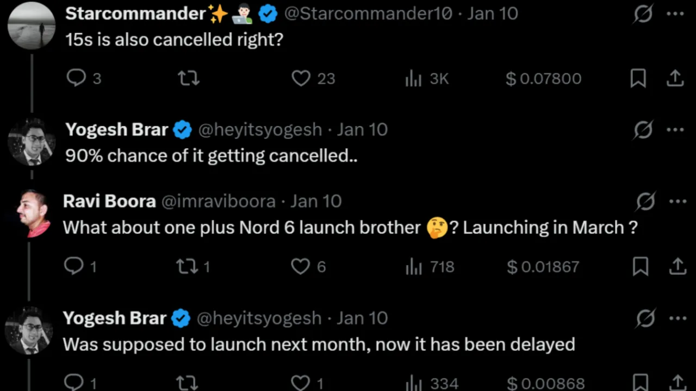Viewport: 696px width, 391px height.
Task: Open @Starcommander10 handle link
Action: 368,14
